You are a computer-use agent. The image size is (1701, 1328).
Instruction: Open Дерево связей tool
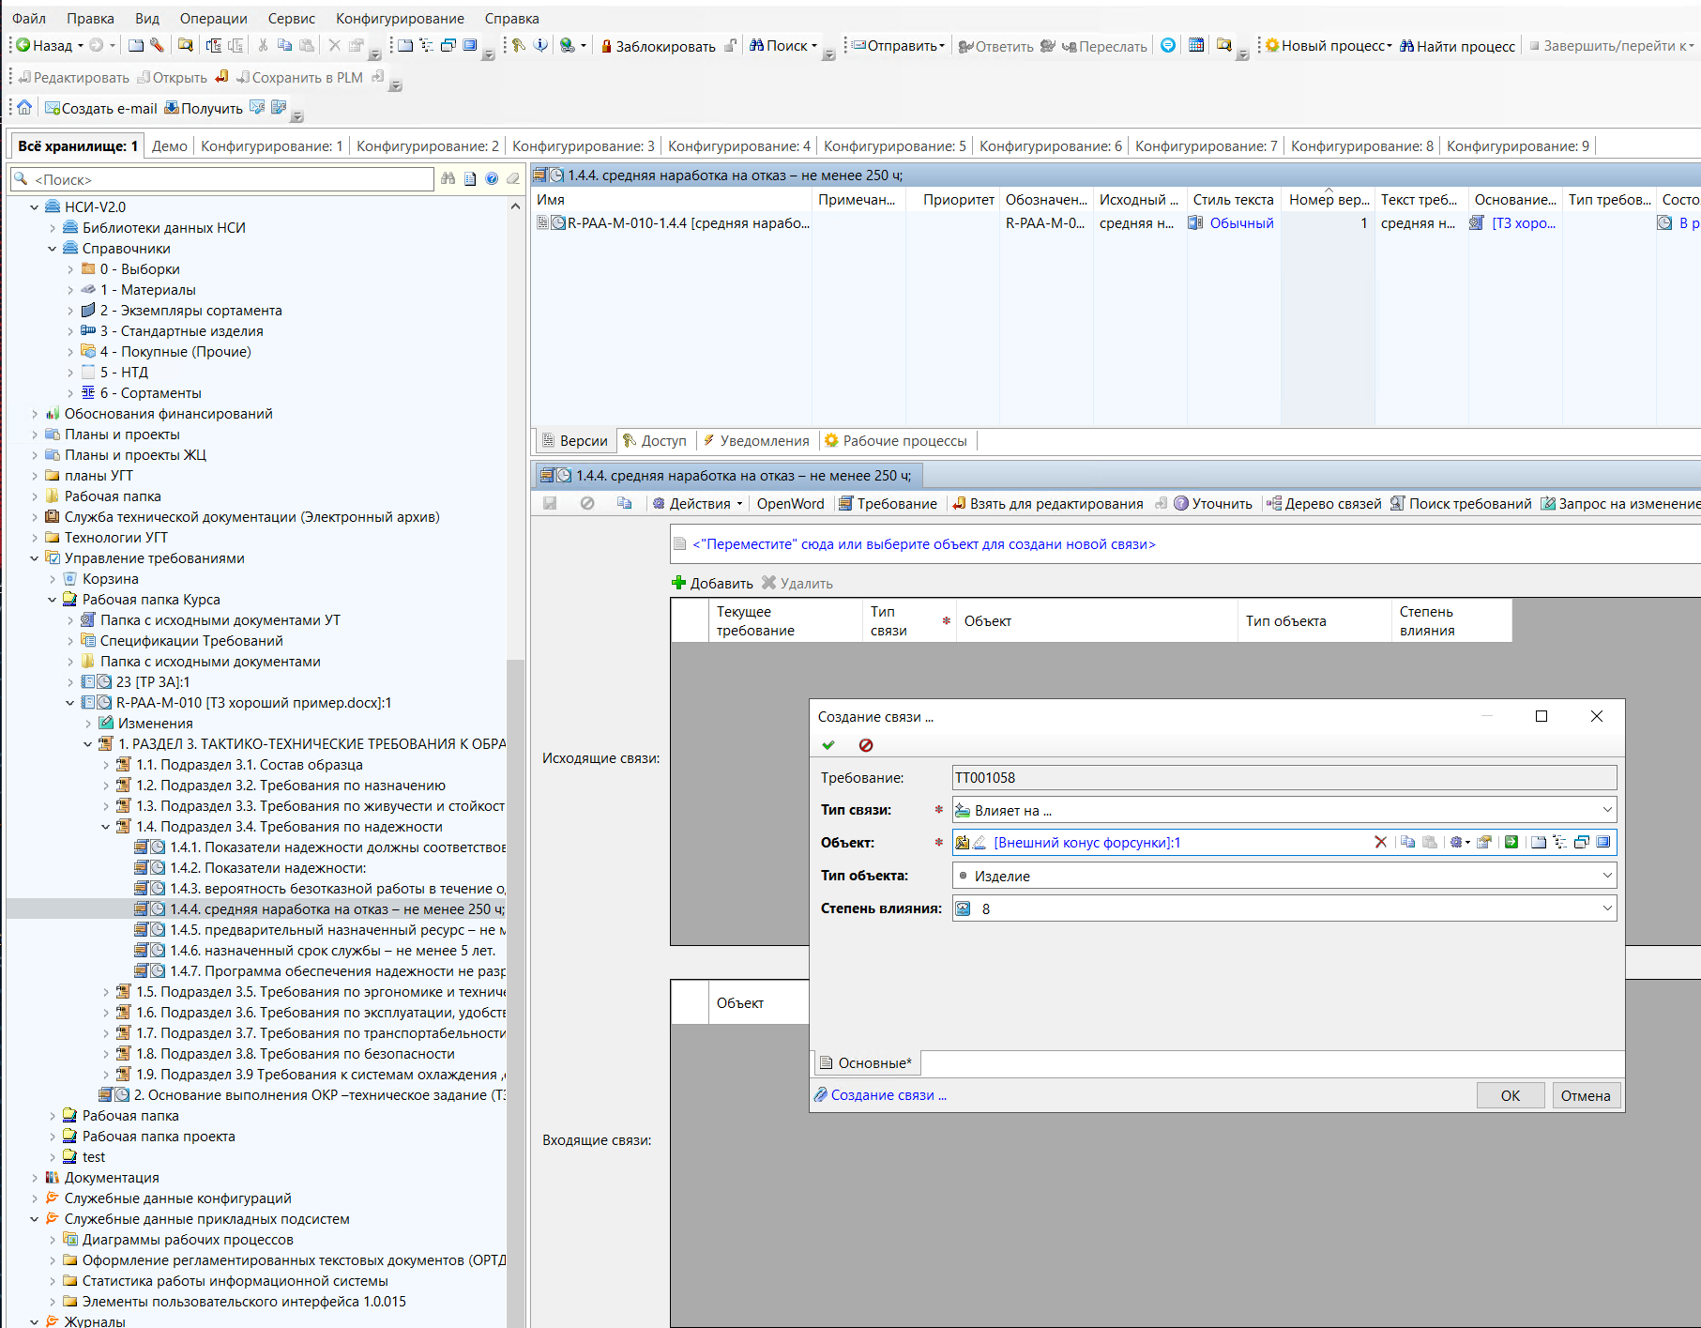[x=1324, y=504]
